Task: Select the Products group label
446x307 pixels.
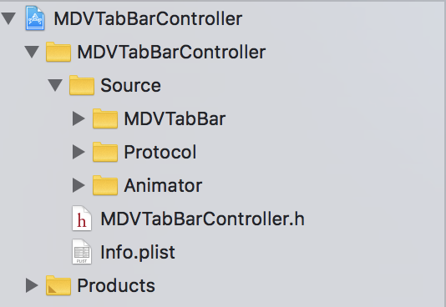Action: tap(116, 285)
